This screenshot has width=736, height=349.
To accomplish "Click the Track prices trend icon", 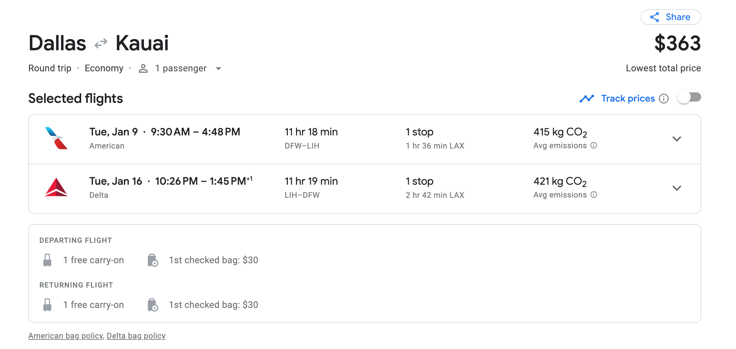I will (586, 99).
